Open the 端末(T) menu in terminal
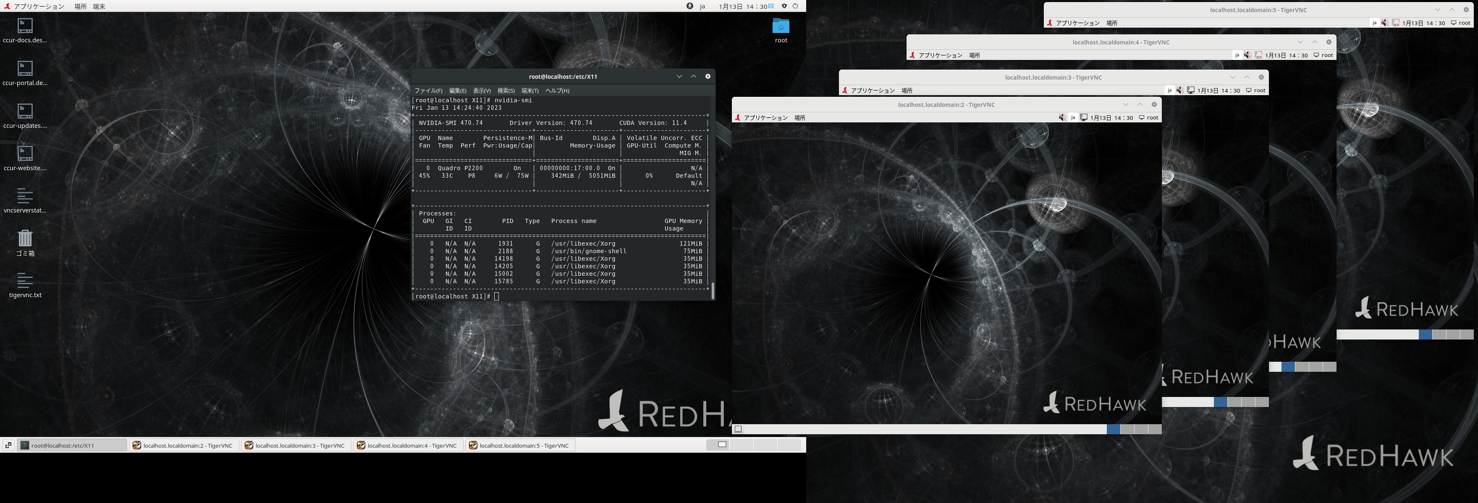This screenshot has height=503, width=1478. [x=530, y=91]
